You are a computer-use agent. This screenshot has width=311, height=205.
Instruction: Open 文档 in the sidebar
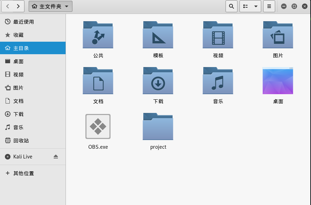[x=33, y=101]
